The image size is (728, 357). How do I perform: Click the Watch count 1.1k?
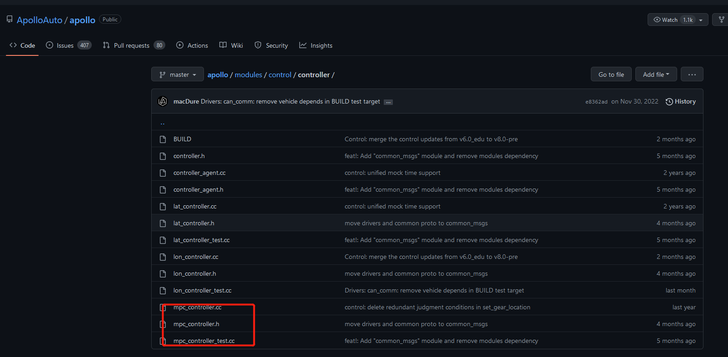(x=688, y=20)
